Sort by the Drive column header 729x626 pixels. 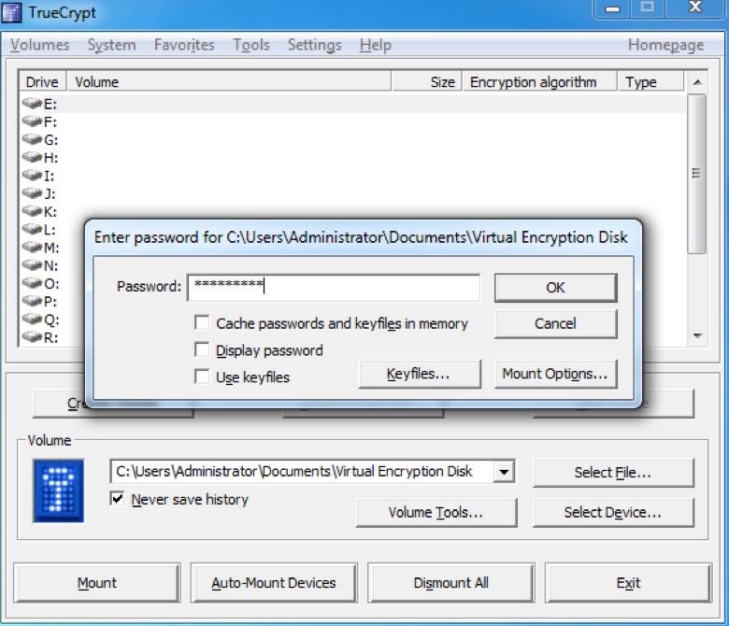point(43,82)
